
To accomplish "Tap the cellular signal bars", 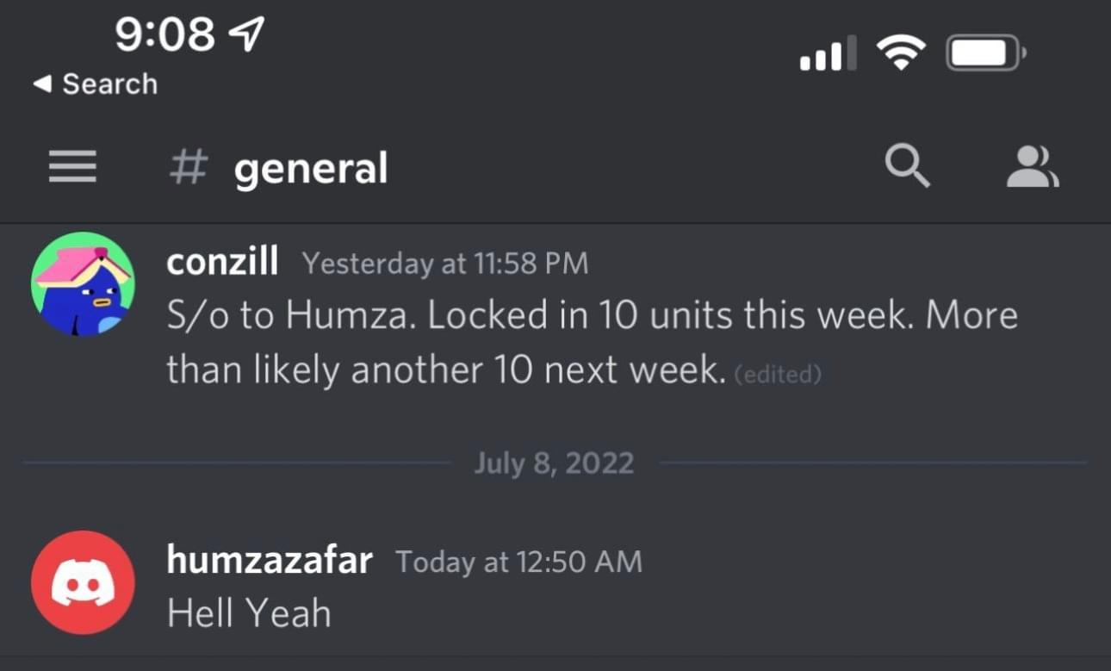I will click(x=828, y=53).
